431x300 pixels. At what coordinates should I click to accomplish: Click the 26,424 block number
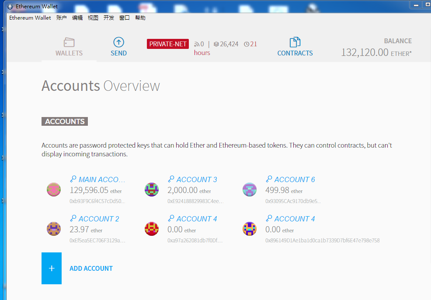coord(229,44)
